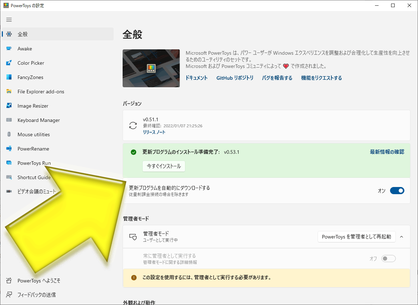Click the PowerToys app icon in title bar

(6, 5)
